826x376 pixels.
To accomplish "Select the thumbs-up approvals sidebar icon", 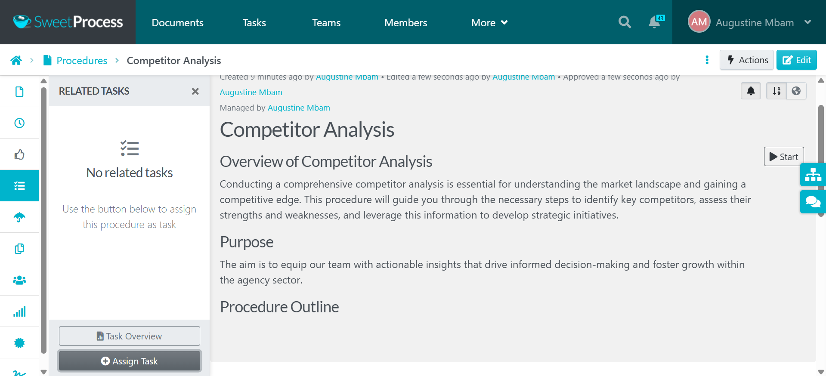I will [x=19, y=154].
